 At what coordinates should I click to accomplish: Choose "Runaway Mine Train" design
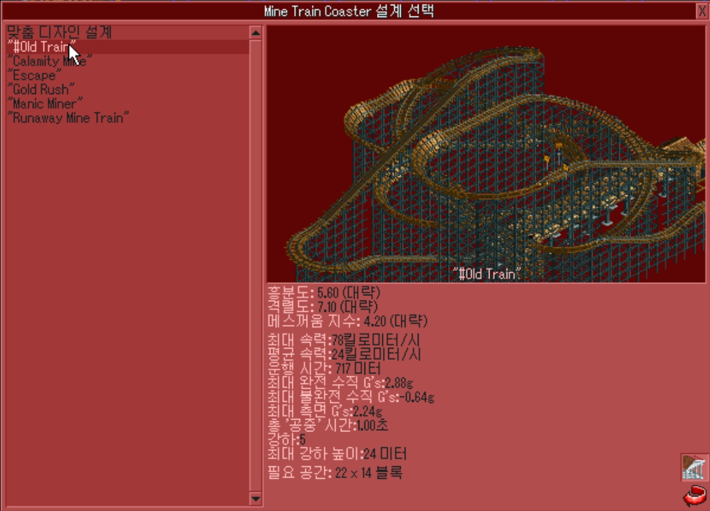pos(128,118)
